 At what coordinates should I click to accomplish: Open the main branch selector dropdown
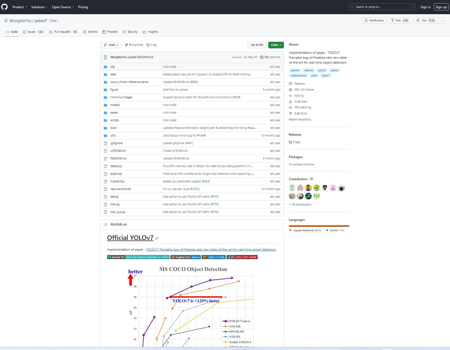[x=111, y=45]
